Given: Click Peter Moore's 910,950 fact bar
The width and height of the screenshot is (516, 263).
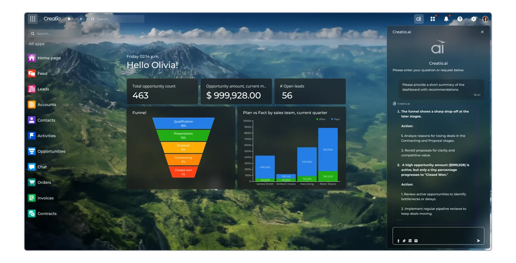Looking at the screenshot, I should click(328, 149).
